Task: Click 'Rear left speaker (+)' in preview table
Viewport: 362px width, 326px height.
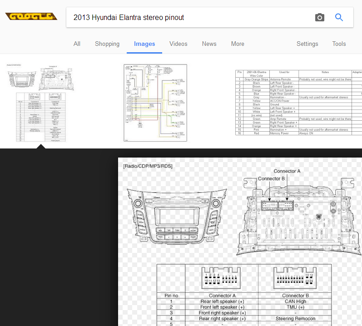Action: pos(222,301)
